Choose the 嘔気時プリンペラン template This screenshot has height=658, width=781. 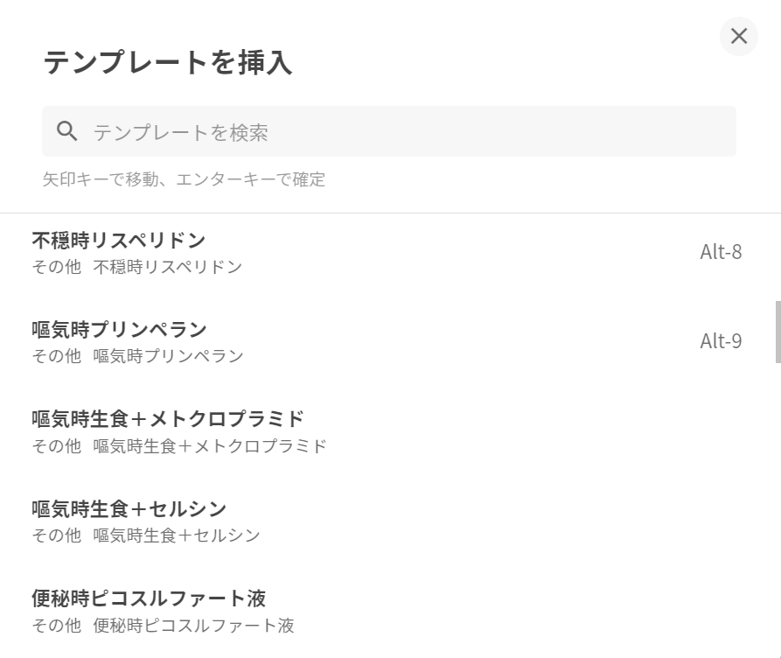pyautogui.click(x=120, y=330)
